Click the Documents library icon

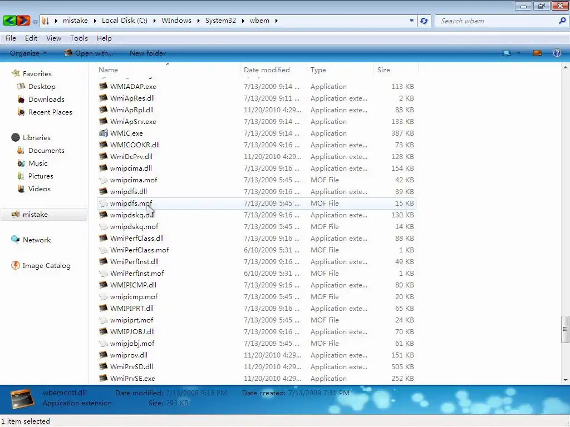tap(21, 150)
